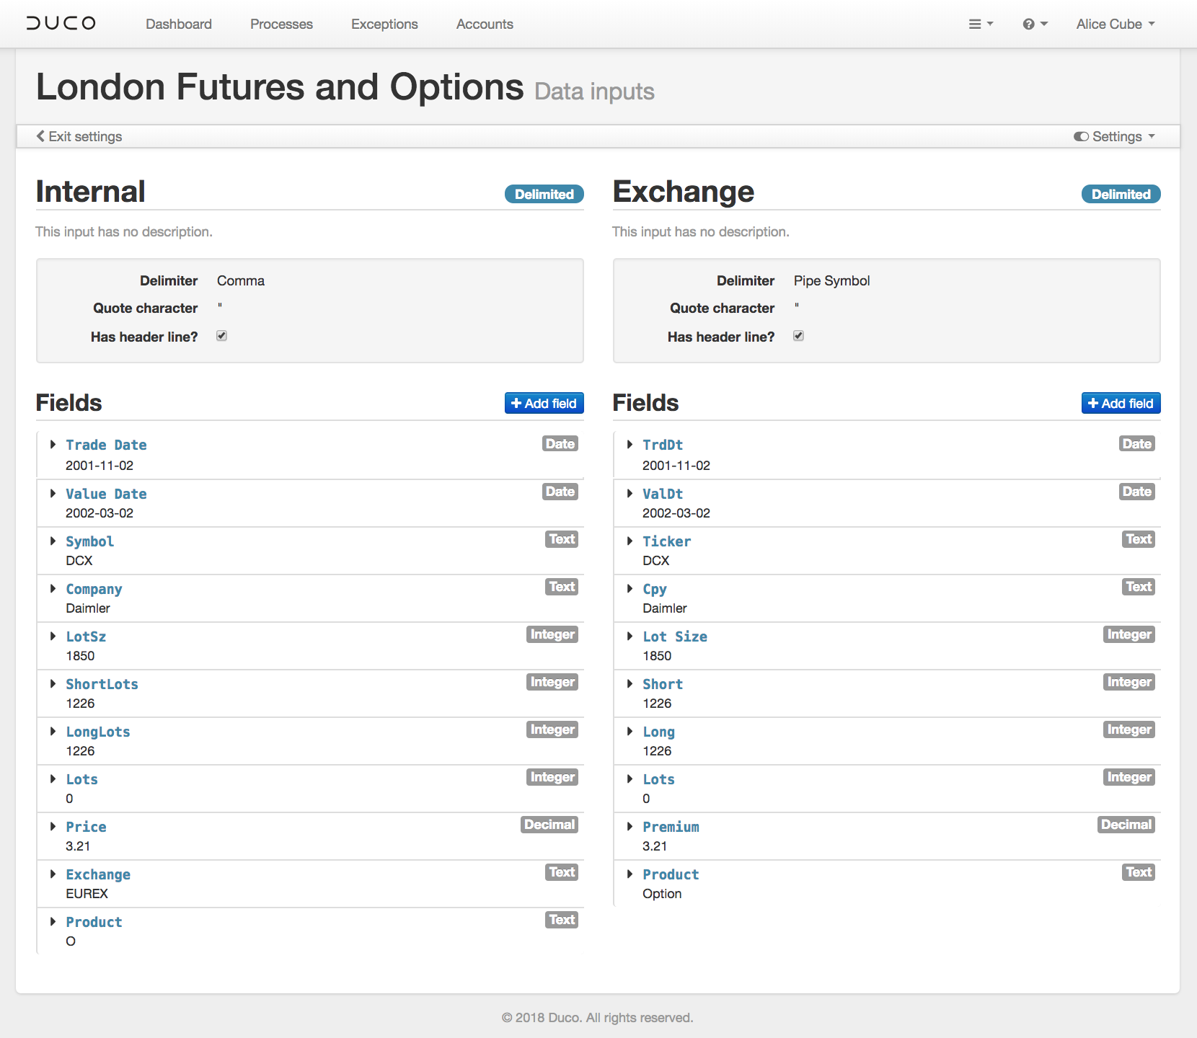The height and width of the screenshot is (1038, 1197).
Task: Select the ShortLots field name
Action: [x=102, y=684]
